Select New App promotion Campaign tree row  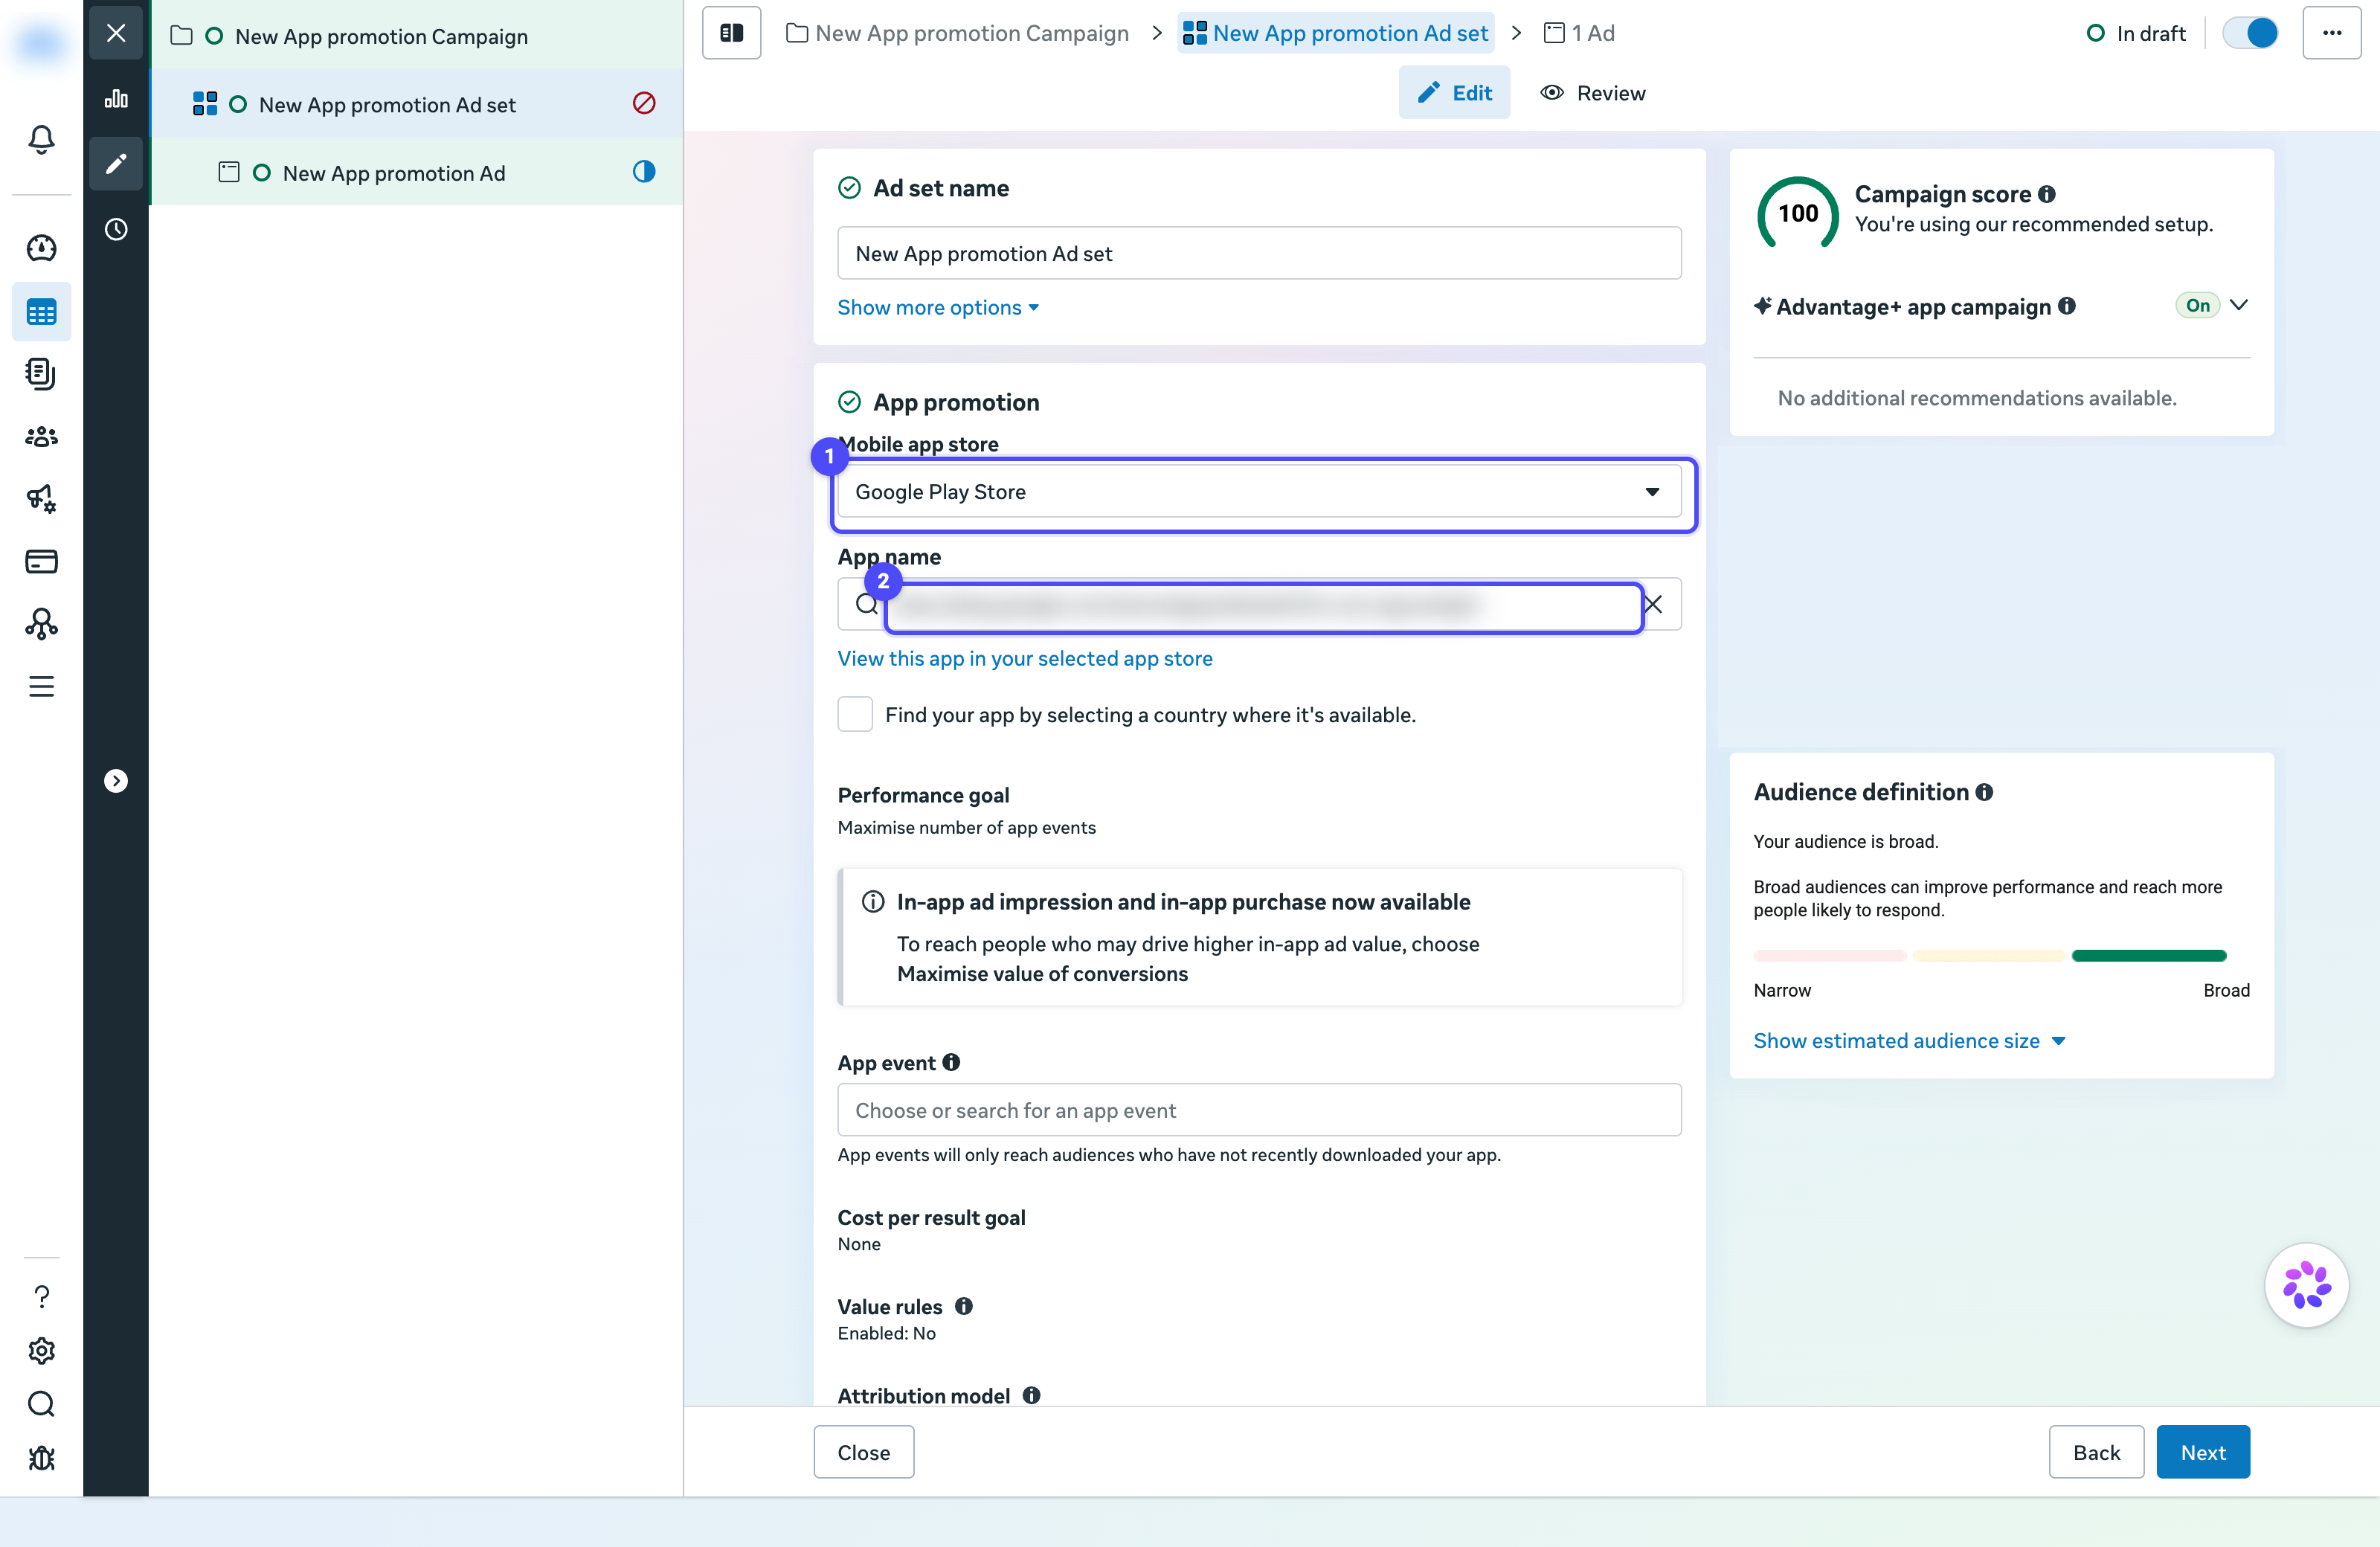click(417, 35)
